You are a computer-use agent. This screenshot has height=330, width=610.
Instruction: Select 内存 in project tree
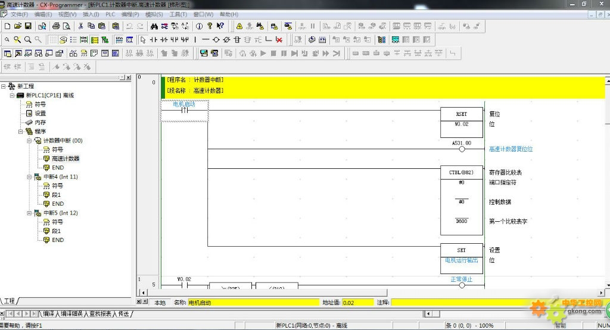pyautogui.click(x=41, y=122)
